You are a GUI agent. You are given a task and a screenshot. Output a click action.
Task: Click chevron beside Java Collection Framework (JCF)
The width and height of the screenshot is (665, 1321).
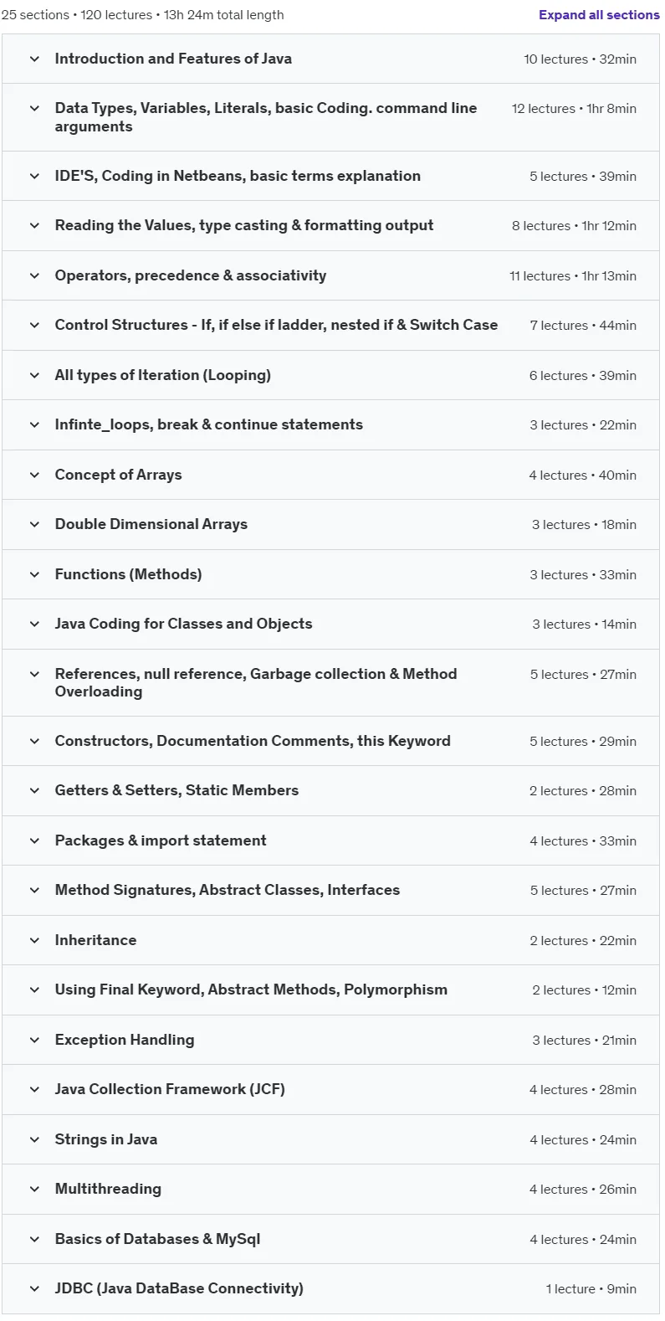[x=34, y=1089]
